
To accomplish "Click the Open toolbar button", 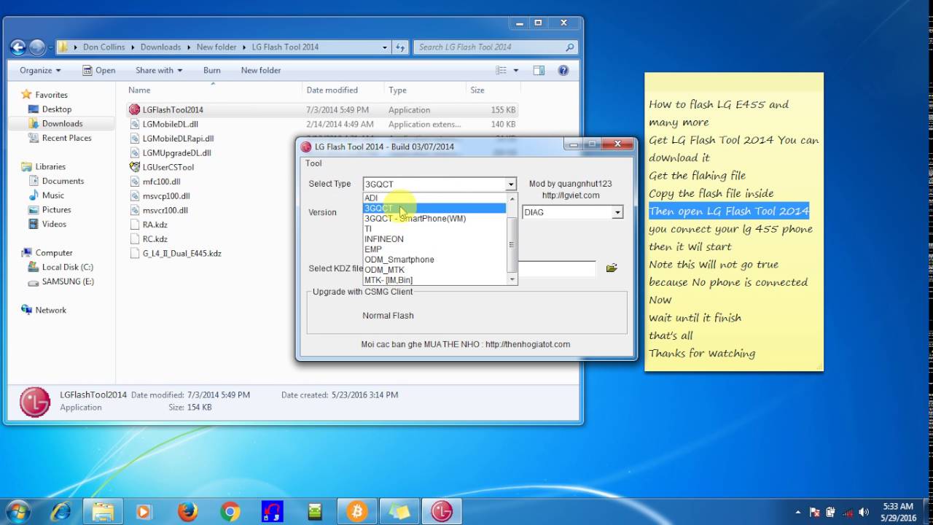I will pyautogui.click(x=99, y=71).
